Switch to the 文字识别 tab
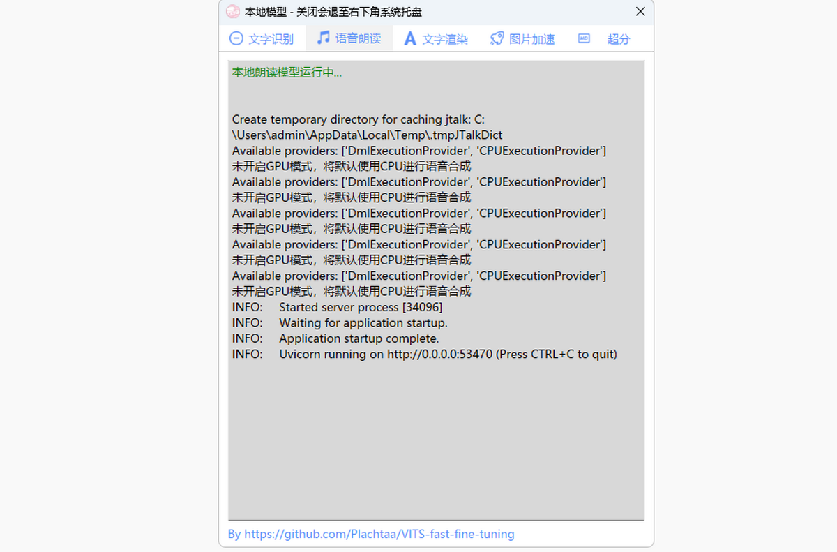Image resolution: width=837 pixels, height=552 pixels. point(271,39)
